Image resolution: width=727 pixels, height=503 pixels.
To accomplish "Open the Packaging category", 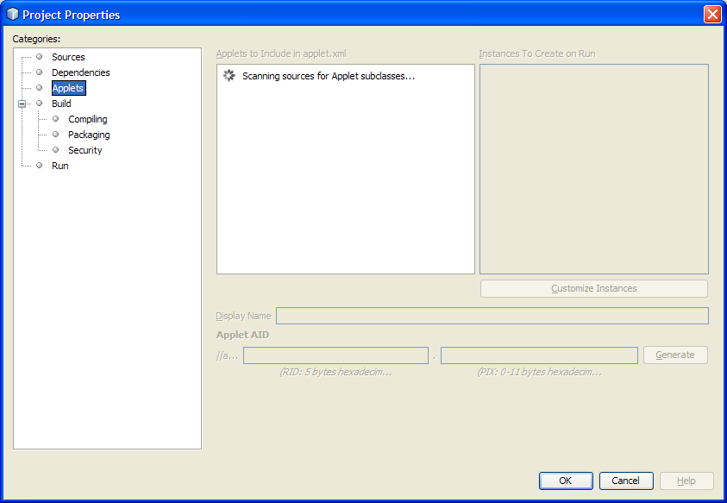I will [x=89, y=135].
